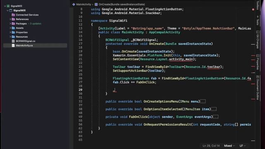This screenshot has height=149, width=265.
Task: Click the OnCreate method breadcrumb icon
Action: (x=96, y=5)
